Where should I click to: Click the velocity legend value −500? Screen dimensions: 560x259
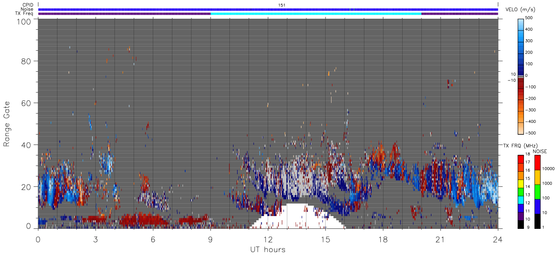530,133
